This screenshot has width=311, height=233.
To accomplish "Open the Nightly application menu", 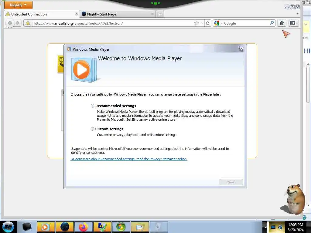I will pos(18,5).
